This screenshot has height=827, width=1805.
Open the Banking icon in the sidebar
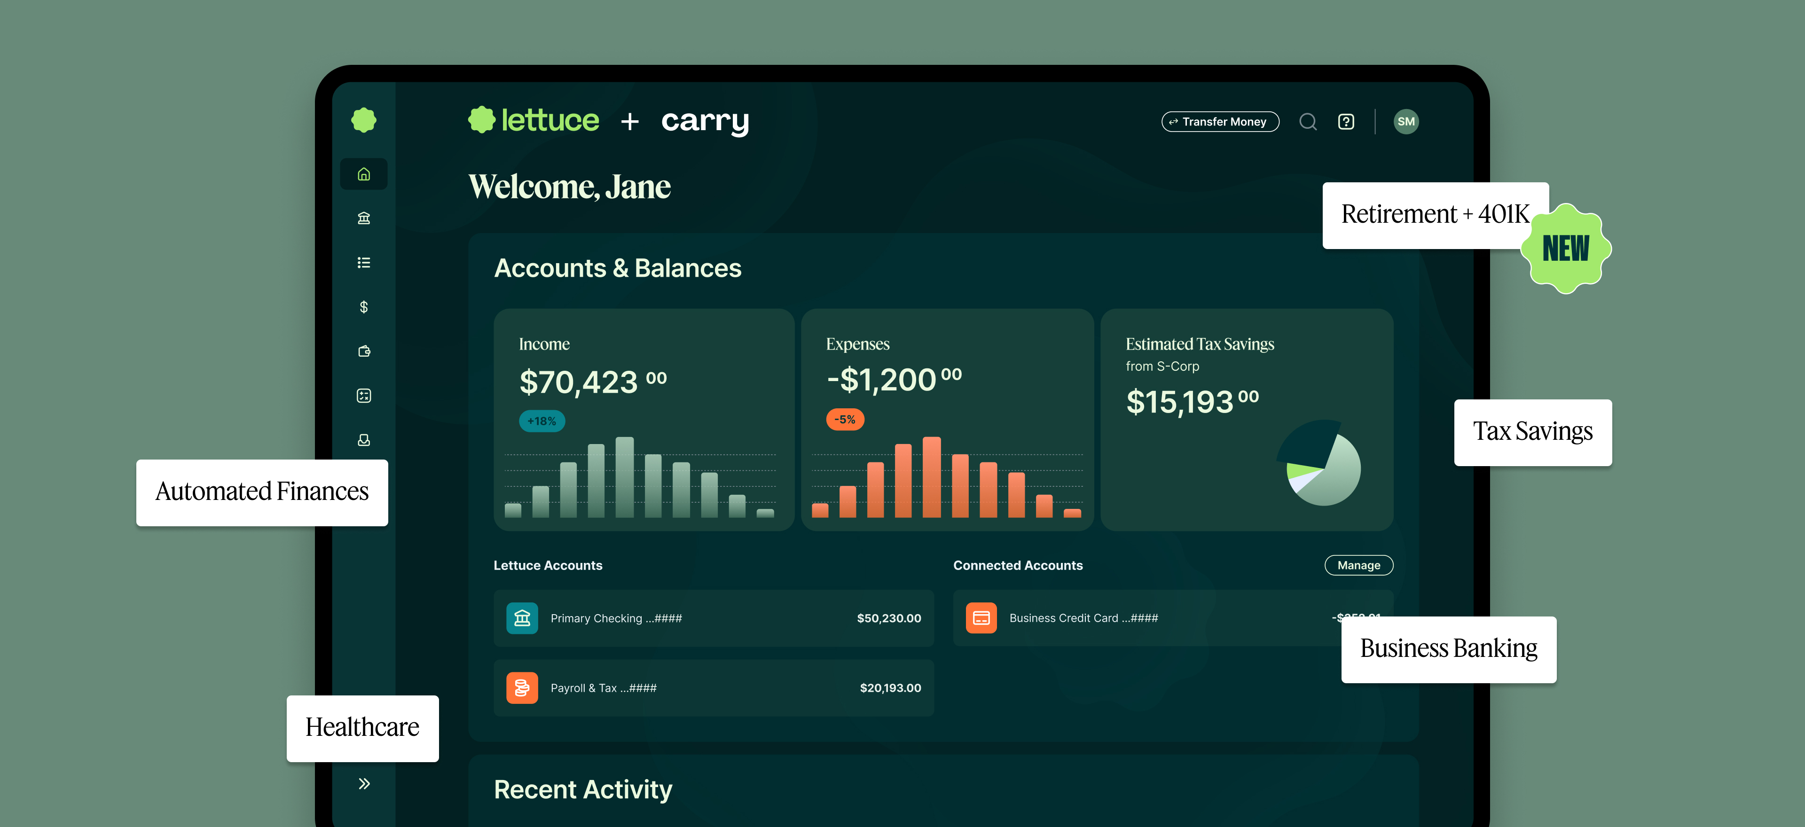click(x=364, y=218)
